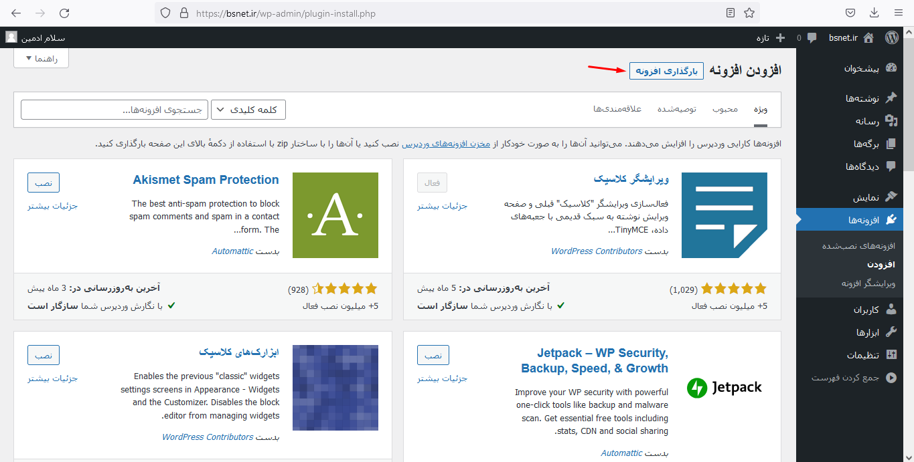Collapse the sidebar via جمع کردن فهرست

coord(854,378)
